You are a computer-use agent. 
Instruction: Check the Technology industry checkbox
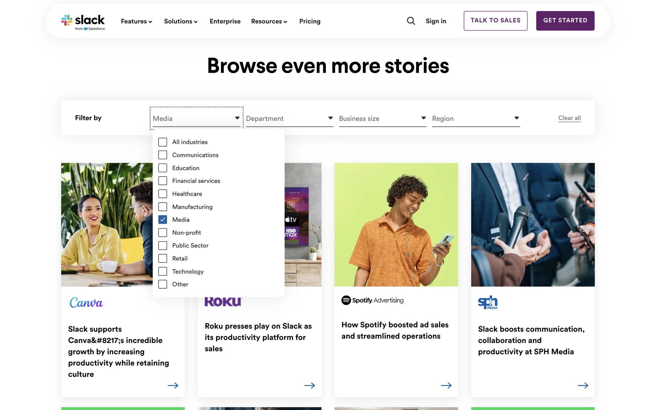pos(163,272)
